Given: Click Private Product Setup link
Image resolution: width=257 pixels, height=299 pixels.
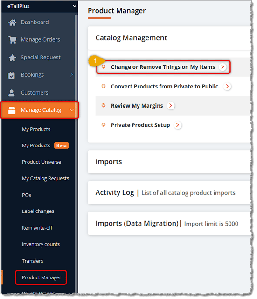Looking at the screenshot, I should click(140, 125).
